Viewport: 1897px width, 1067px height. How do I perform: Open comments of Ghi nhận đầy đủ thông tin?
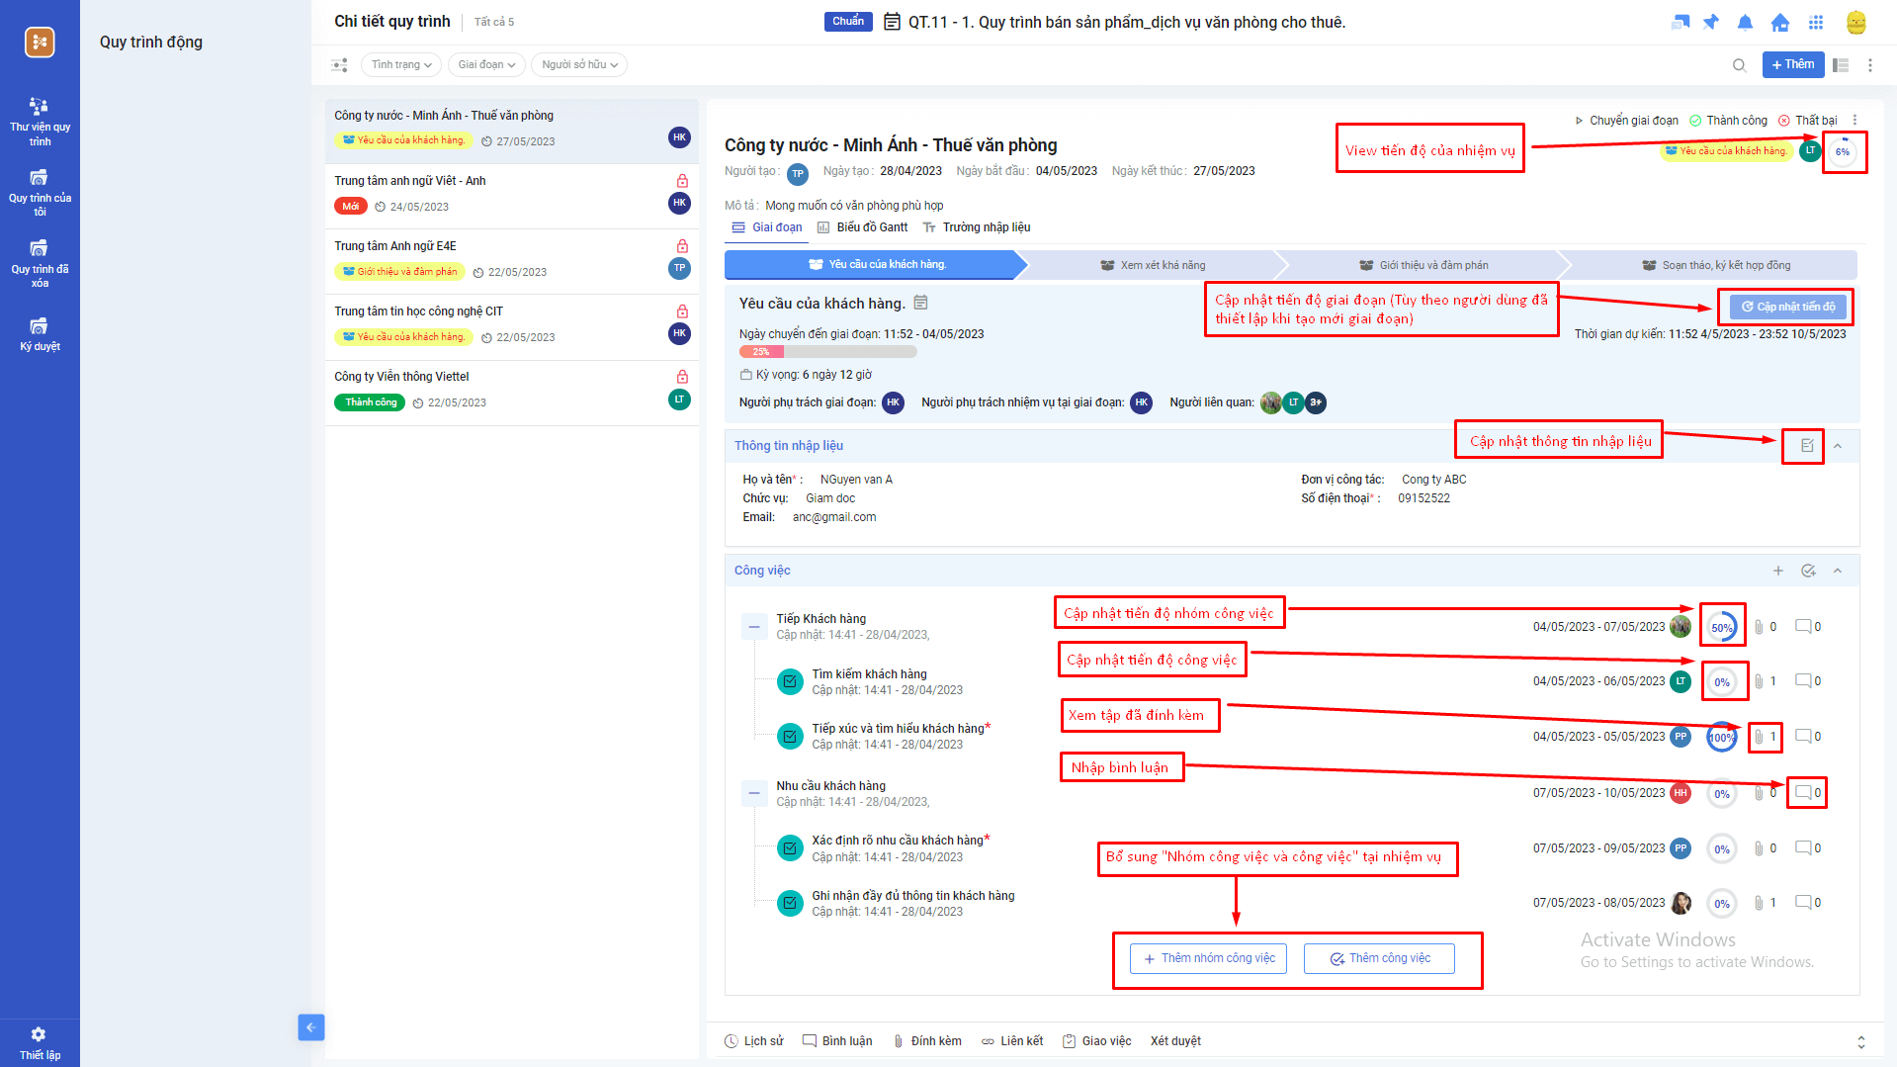pos(1808,903)
